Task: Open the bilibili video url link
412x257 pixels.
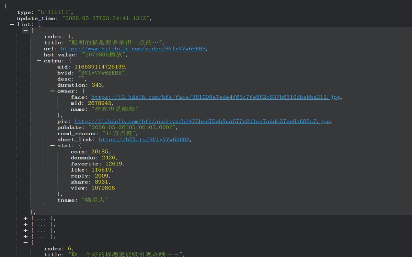Action: tap(133, 49)
